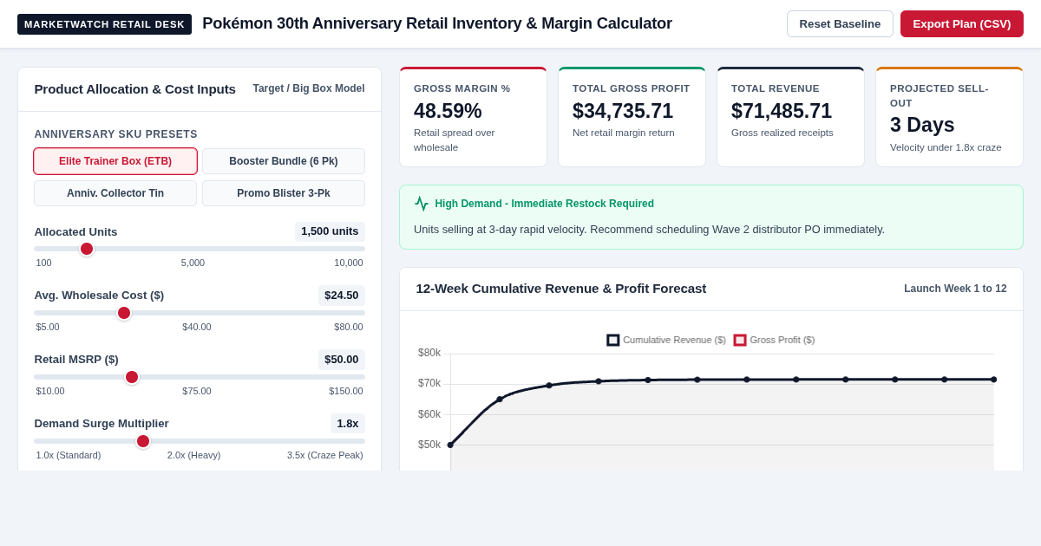
Task: Click the MARKETWATCH RETAIL DESK badge
Action: coord(104,24)
